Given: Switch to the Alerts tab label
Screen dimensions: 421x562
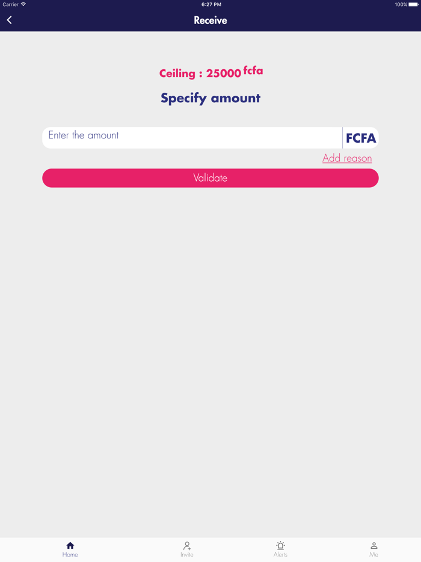Looking at the screenshot, I should coord(280,555).
